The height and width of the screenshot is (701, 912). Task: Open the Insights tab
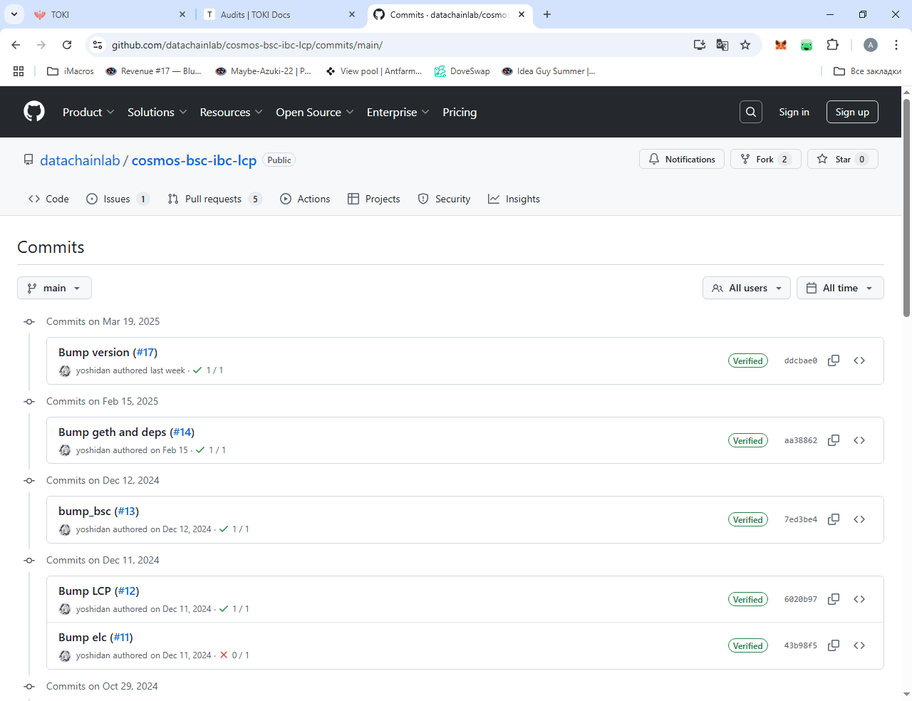point(514,199)
